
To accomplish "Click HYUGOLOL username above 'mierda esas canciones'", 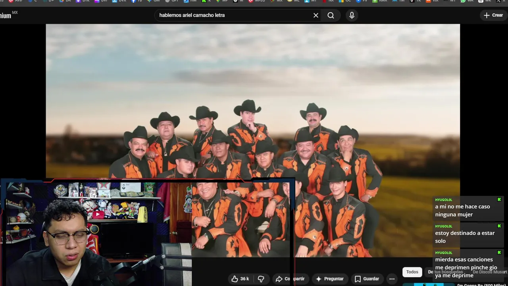I will (443, 253).
